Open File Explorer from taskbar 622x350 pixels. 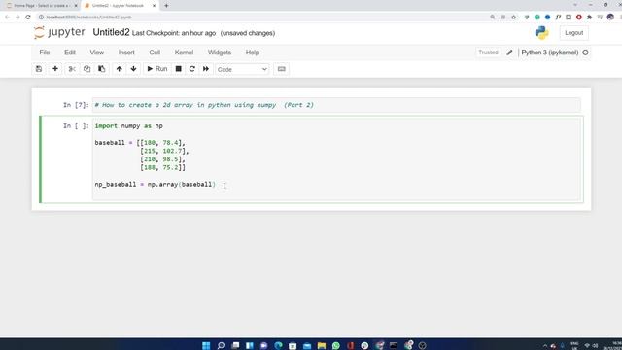pos(322,345)
